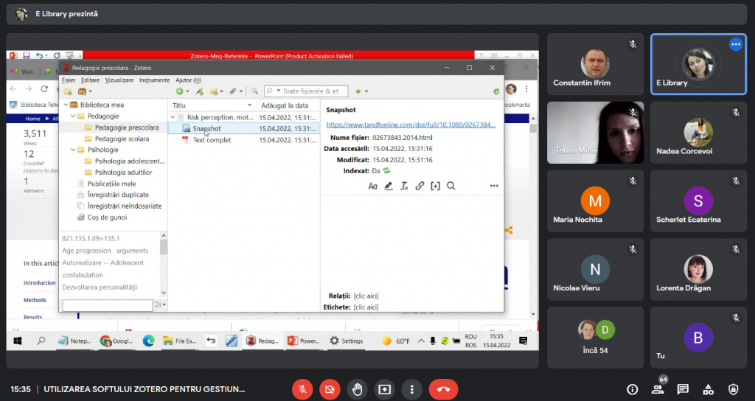The width and height of the screenshot is (755, 401).
Task: Click the blue options dots on E Library tile
Action: coord(736,44)
